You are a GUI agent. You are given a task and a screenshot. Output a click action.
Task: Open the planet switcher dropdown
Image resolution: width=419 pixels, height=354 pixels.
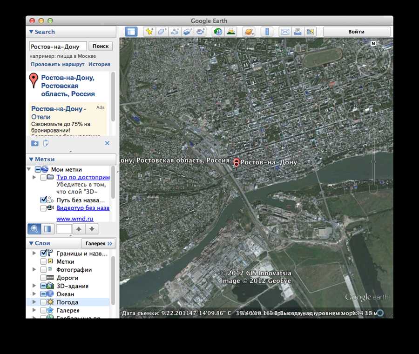pyautogui.click(x=249, y=32)
